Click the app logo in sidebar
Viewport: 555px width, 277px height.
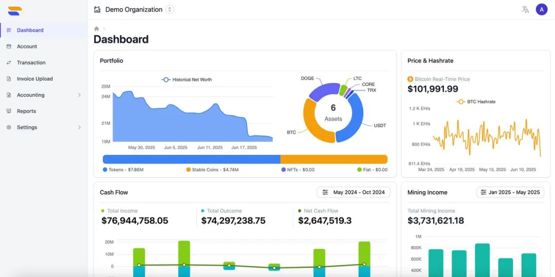[15, 10]
